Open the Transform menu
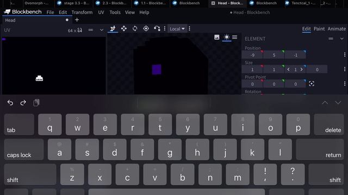Viewport: 348px width, 195px height. pyautogui.click(x=82, y=12)
